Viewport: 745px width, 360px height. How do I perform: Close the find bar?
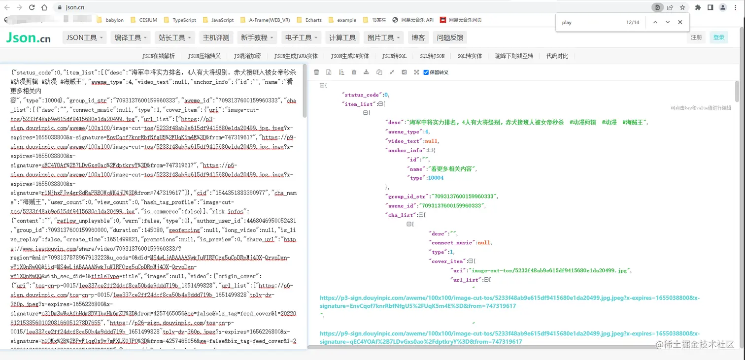[680, 22]
